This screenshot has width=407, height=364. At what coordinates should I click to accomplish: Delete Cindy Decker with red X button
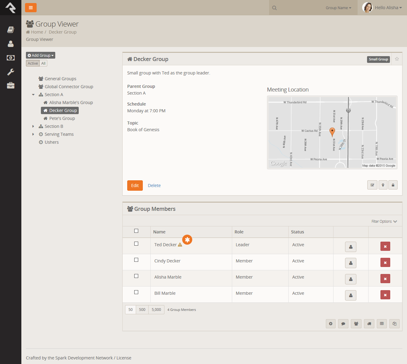pos(385,263)
